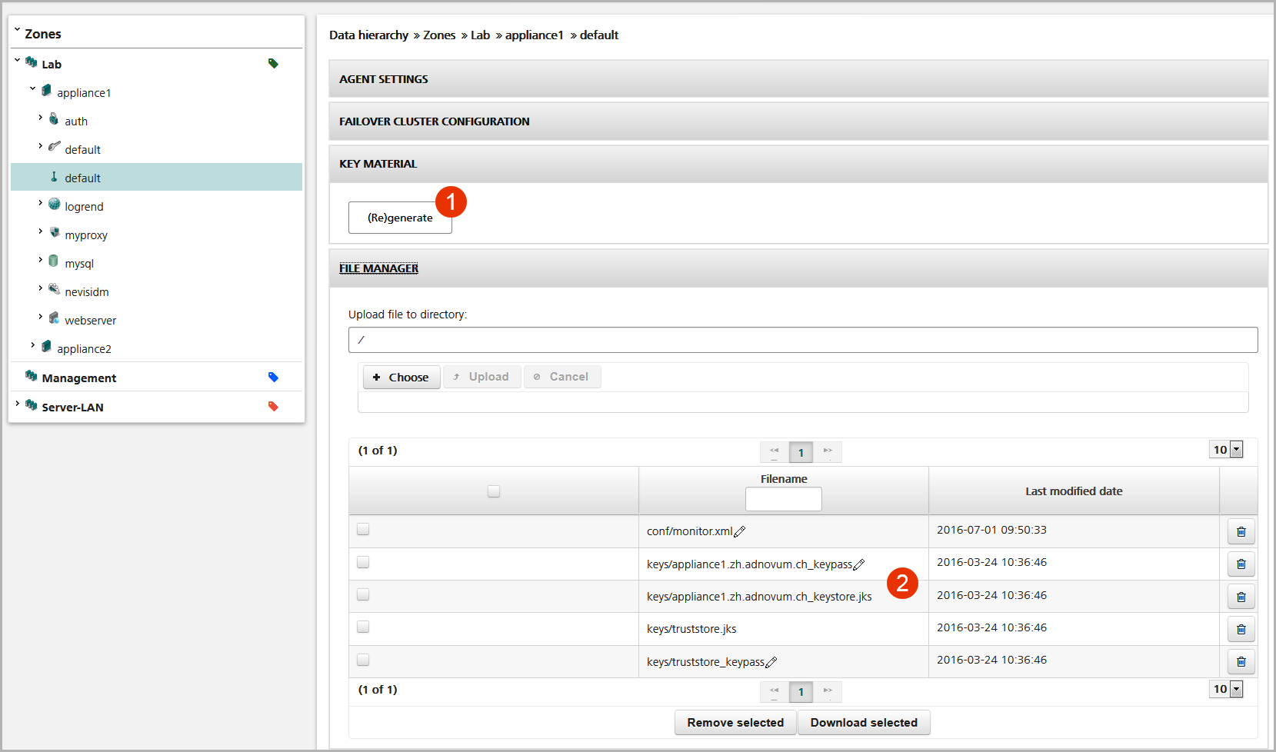This screenshot has height=752, width=1276.
Task: Tick the keys/truststore.jks checkbox
Action: tap(363, 627)
